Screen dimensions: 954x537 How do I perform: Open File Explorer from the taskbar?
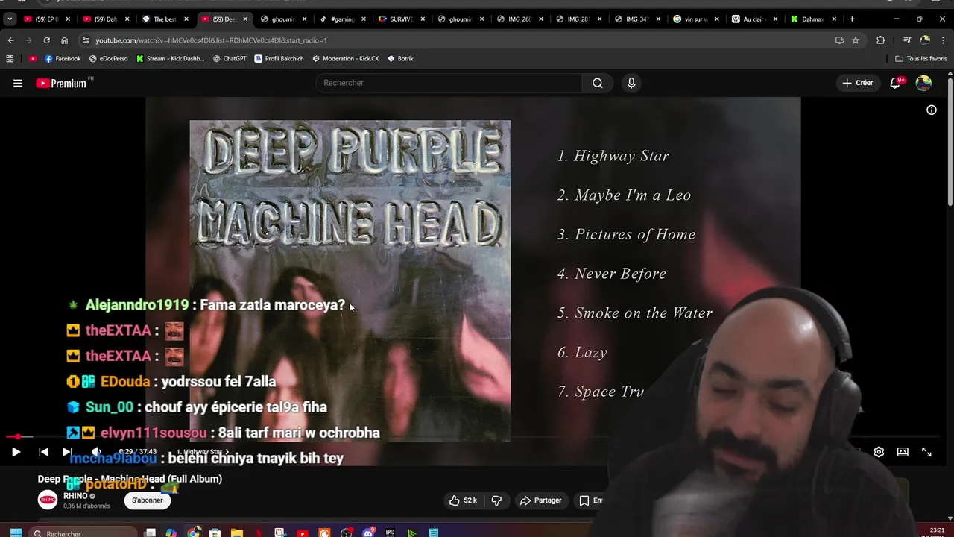236,533
